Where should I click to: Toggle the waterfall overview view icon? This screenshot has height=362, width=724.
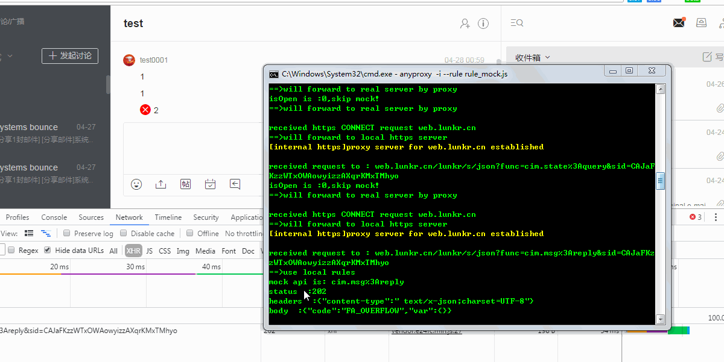[x=46, y=233]
